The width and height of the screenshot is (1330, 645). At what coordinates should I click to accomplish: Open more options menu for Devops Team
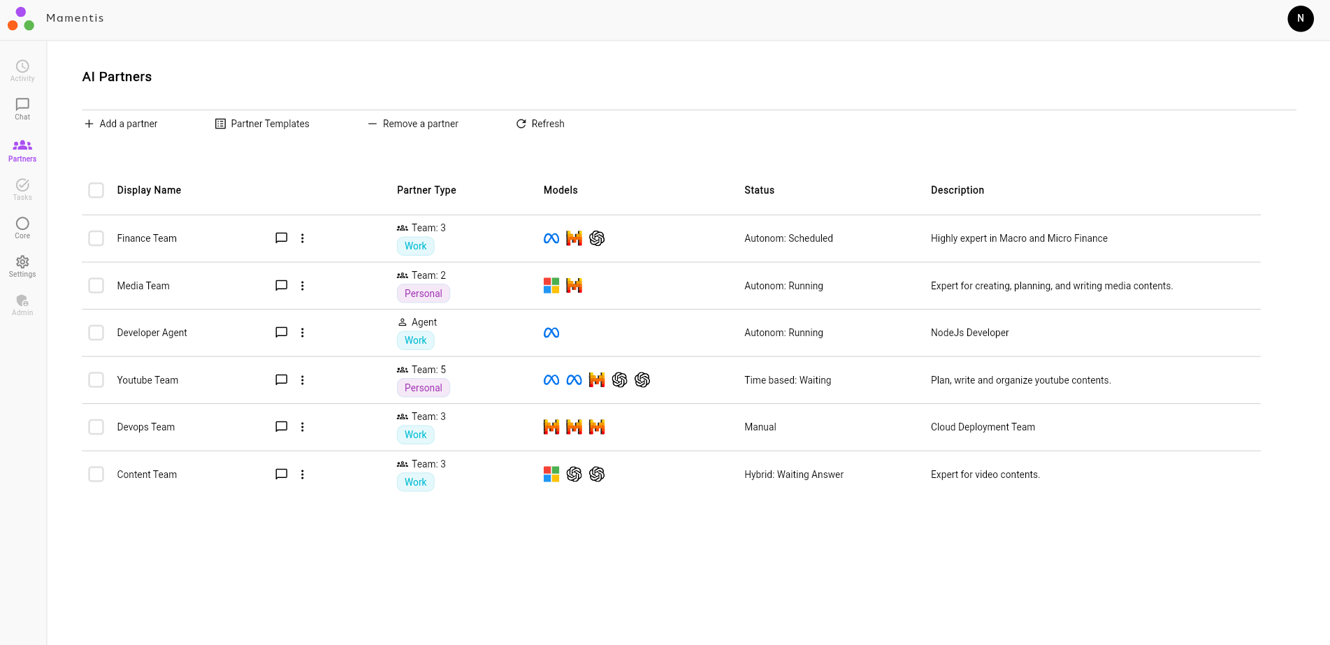pyautogui.click(x=303, y=427)
